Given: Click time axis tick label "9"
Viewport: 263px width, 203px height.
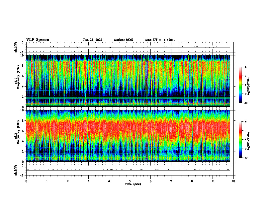Looking at the screenshot, I should click(213, 181).
